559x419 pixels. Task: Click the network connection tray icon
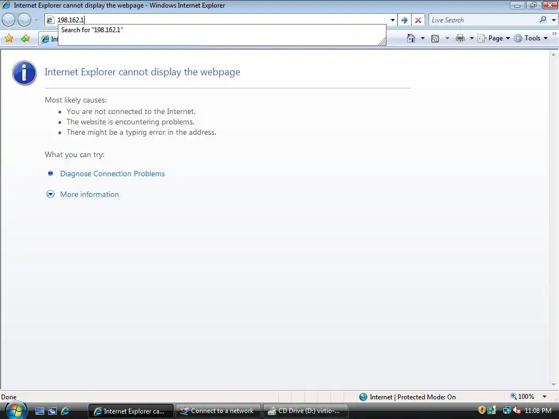tap(507, 410)
